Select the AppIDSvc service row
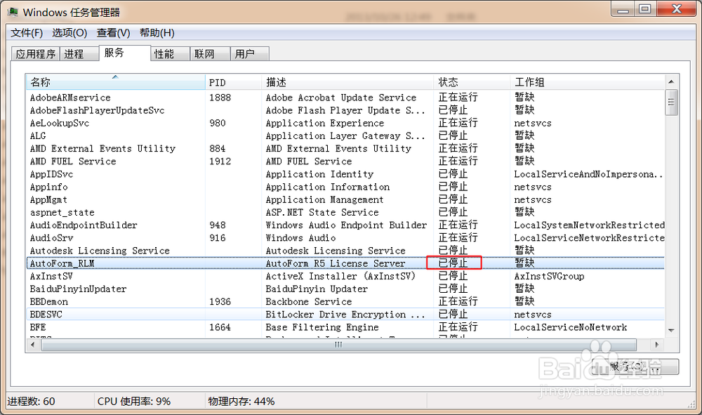The image size is (702, 415). (345, 174)
